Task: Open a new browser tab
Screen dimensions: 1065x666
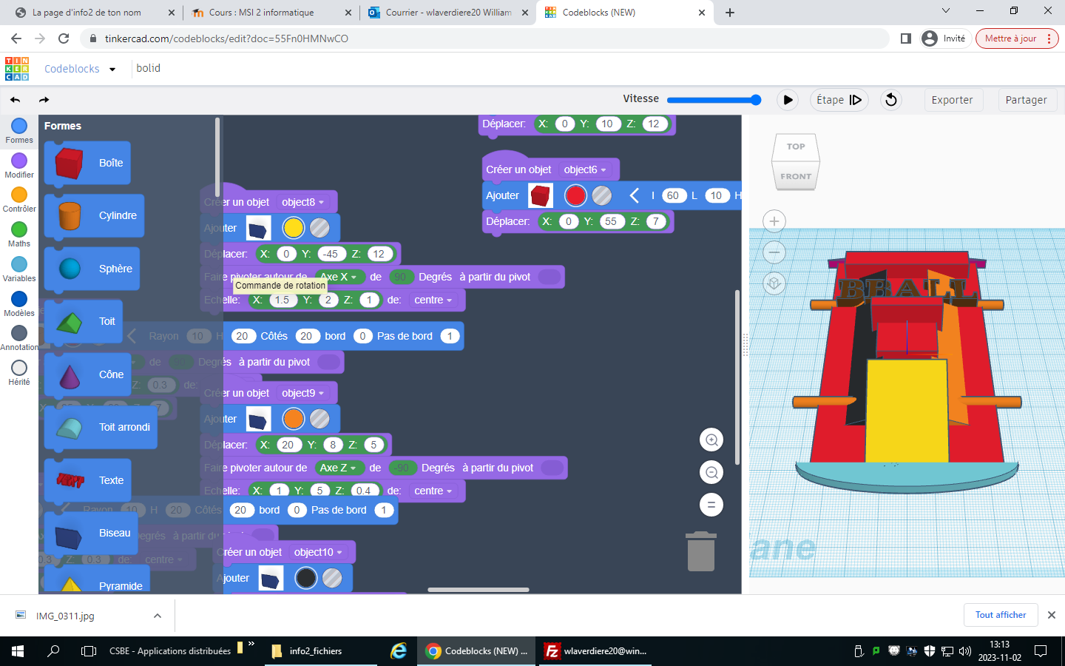Action: 730,13
